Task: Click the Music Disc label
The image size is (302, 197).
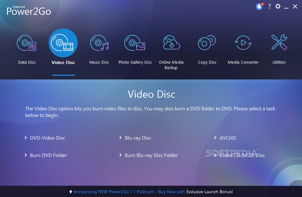Action: click(x=99, y=62)
